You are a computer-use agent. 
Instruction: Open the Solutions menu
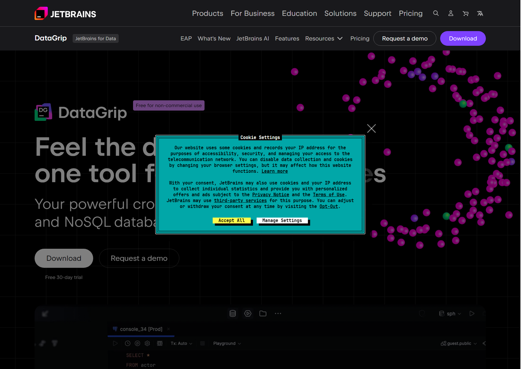340,13
